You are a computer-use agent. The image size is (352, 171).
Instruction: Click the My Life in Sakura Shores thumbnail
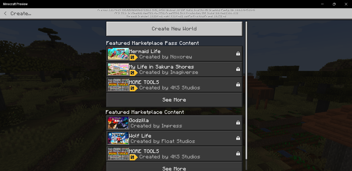tap(118, 69)
